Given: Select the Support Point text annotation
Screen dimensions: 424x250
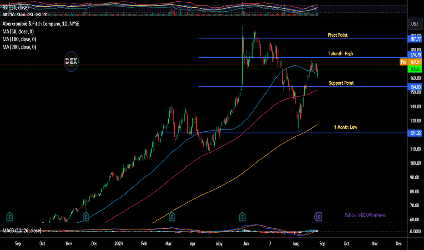Looking at the screenshot, I should [341, 83].
